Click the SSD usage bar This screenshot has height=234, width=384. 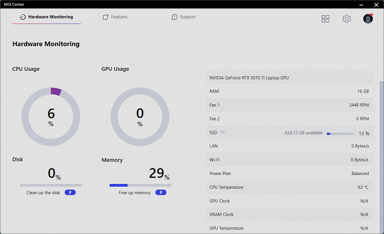[340, 133]
